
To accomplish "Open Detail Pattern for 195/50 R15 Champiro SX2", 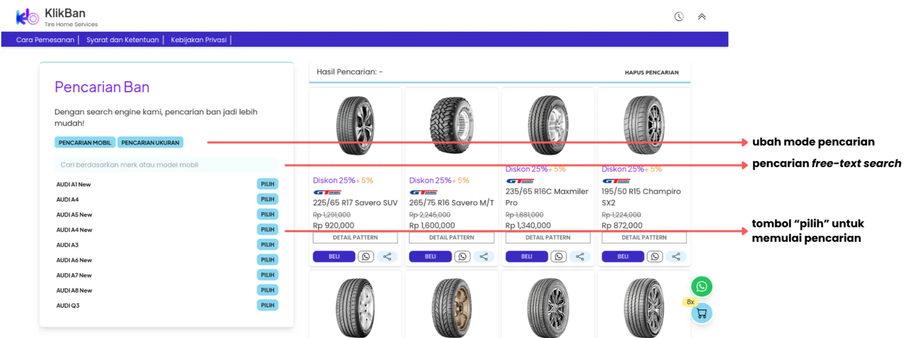I will (644, 237).
